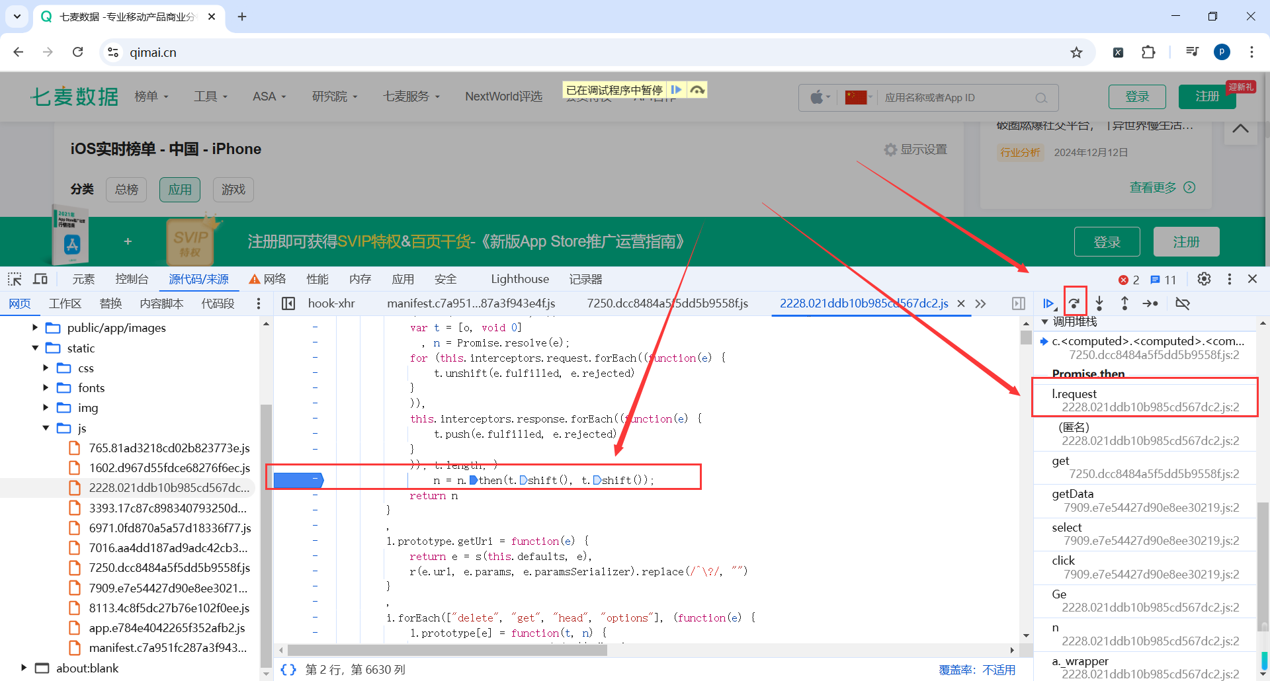View site information icon in address bar
Image resolution: width=1270 pixels, height=681 pixels.
pos(113,52)
